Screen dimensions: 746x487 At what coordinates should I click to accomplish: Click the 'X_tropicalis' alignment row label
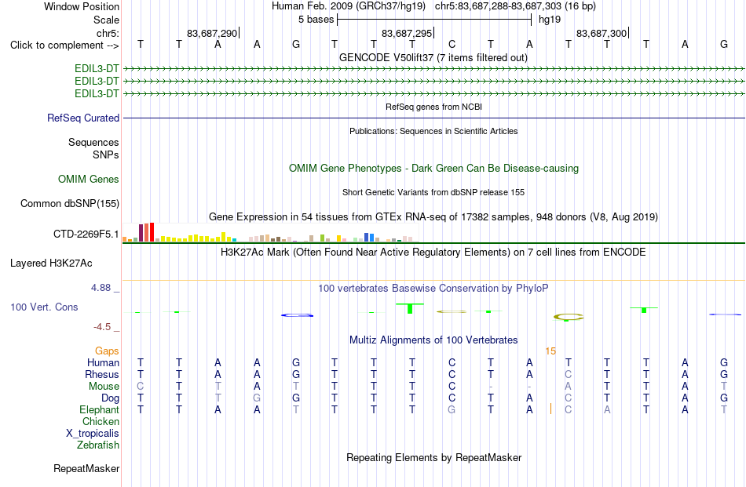[x=93, y=434]
